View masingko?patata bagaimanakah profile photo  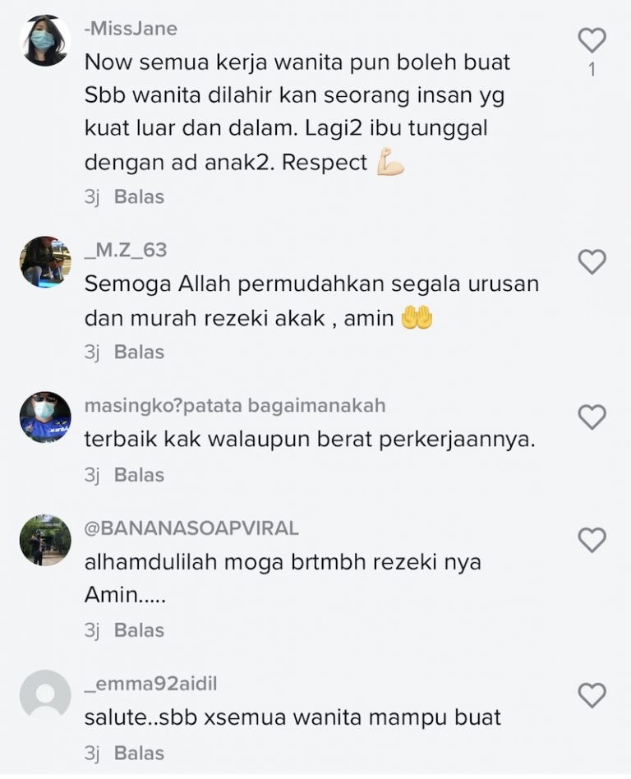(45, 417)
